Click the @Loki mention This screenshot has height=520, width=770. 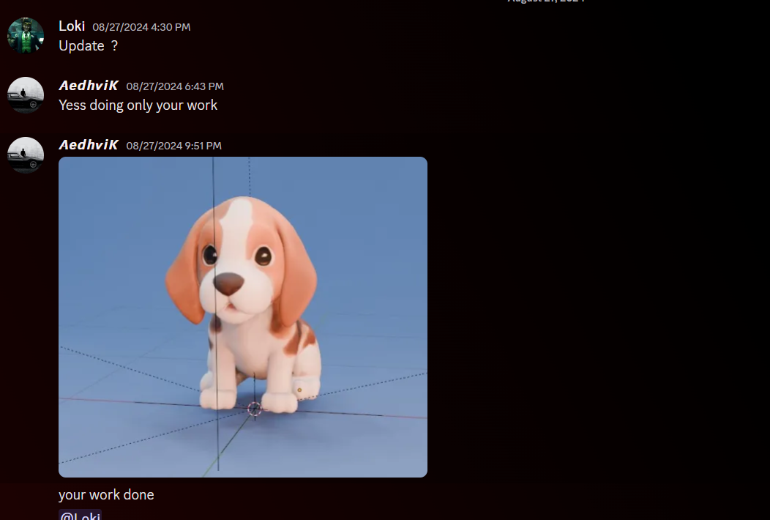(80, 515)
